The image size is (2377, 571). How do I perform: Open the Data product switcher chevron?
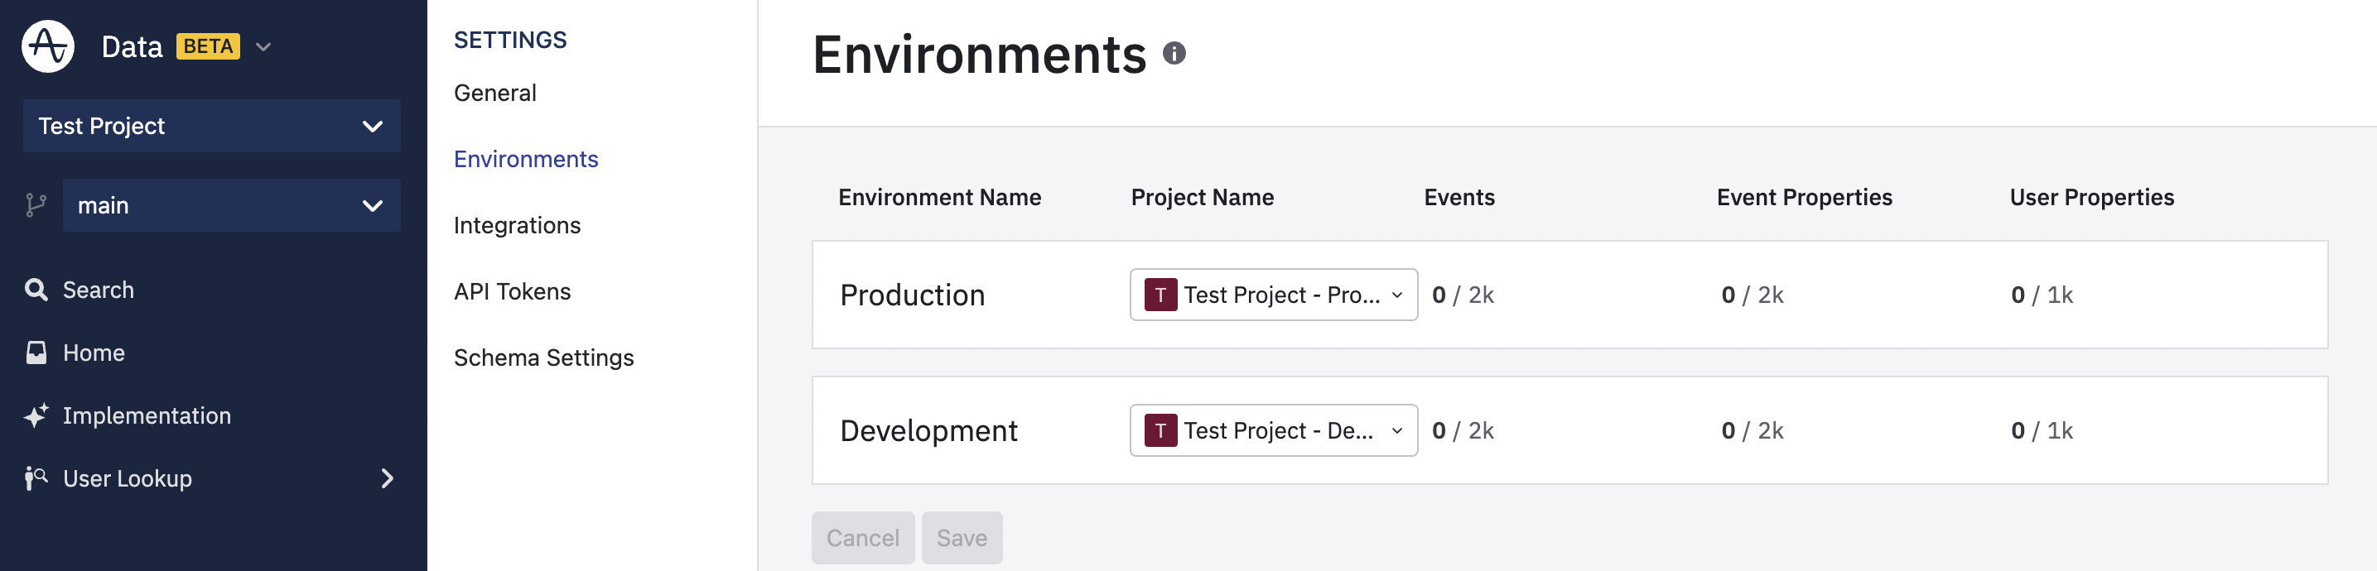263,47
